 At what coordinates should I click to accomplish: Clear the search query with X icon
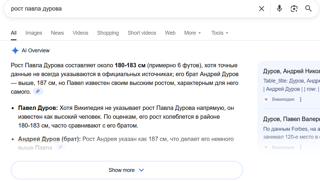coord(261,9)
